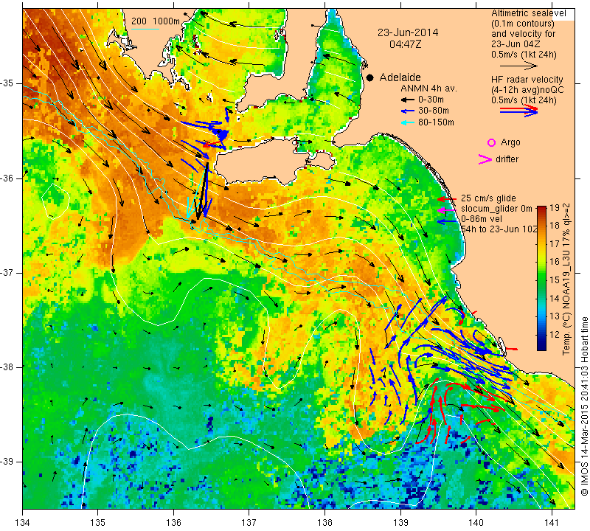The height and width of the screenshot is (531, 590).
Task: Click the latitude axis label -36
Action: coord(7,178)
